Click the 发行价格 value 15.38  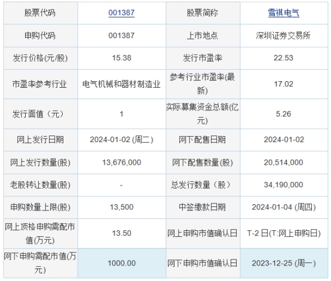coord(121,58)
